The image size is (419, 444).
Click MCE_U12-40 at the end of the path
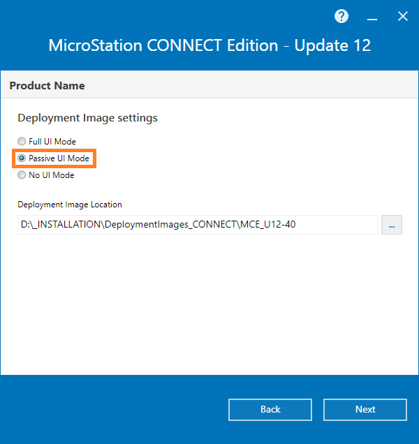coord(268,225)
